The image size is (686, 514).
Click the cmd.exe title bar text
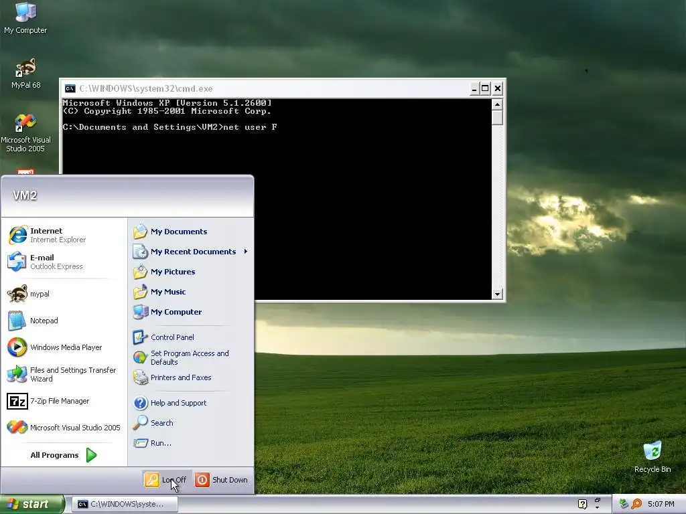[x=145, y=89]
